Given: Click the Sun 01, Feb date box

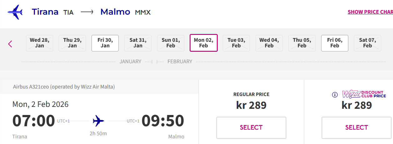Looking at the screenshot, I should click(171, 43).
